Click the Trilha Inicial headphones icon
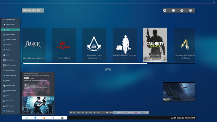 [x=4, y=101]
